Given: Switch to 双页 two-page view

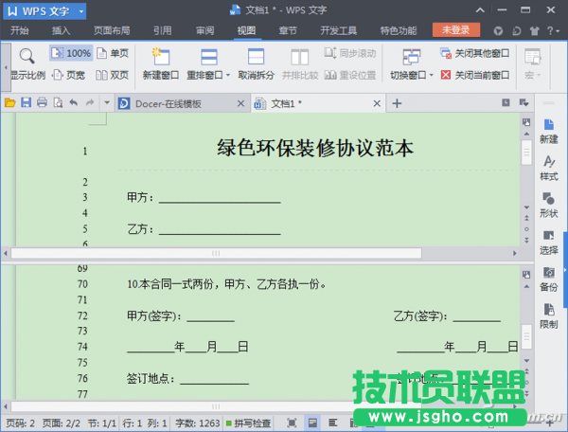Looking at the screenshot, I should tap(113, 75).
